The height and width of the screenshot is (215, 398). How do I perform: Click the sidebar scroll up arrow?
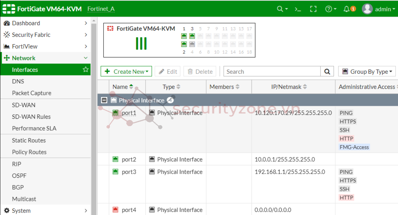[94, 20]
